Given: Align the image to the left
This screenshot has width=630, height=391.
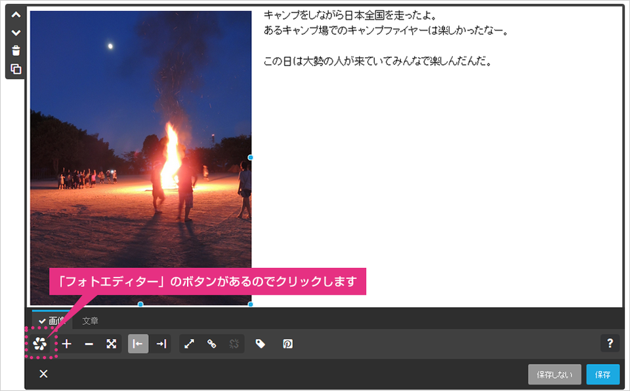Looking at the screenshot, I should click(x=138, y=344).
